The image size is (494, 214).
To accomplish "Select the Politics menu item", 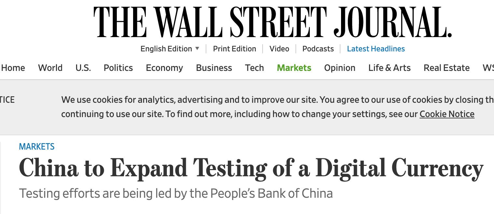I will pyautogui.click(x=118, y=68).
